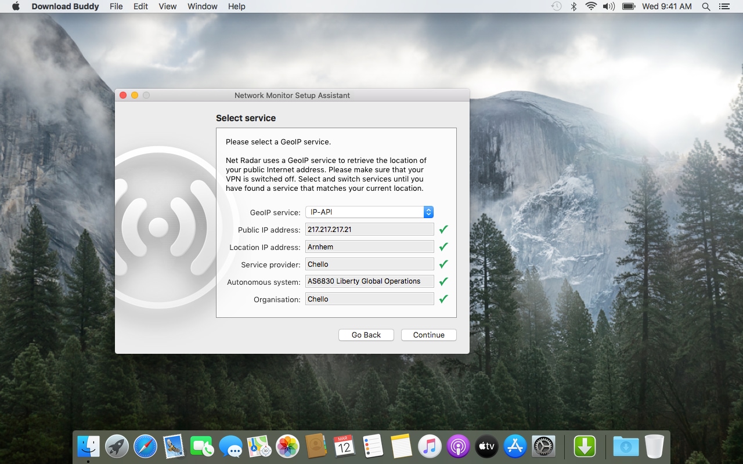Image resolution: width=743 pixels, height=464 pixels.
Task: Click the clock showing Wed 9:41 AM
Action: pos(667,6)
